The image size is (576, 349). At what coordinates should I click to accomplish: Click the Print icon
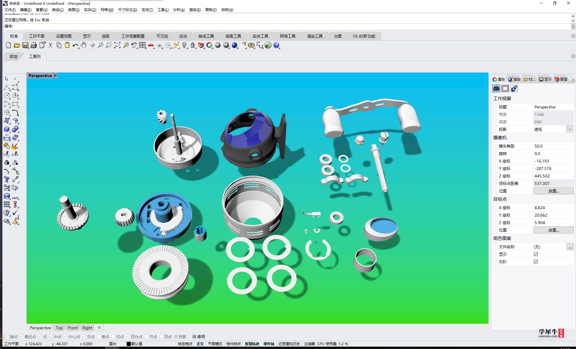[x=34, y=45]
